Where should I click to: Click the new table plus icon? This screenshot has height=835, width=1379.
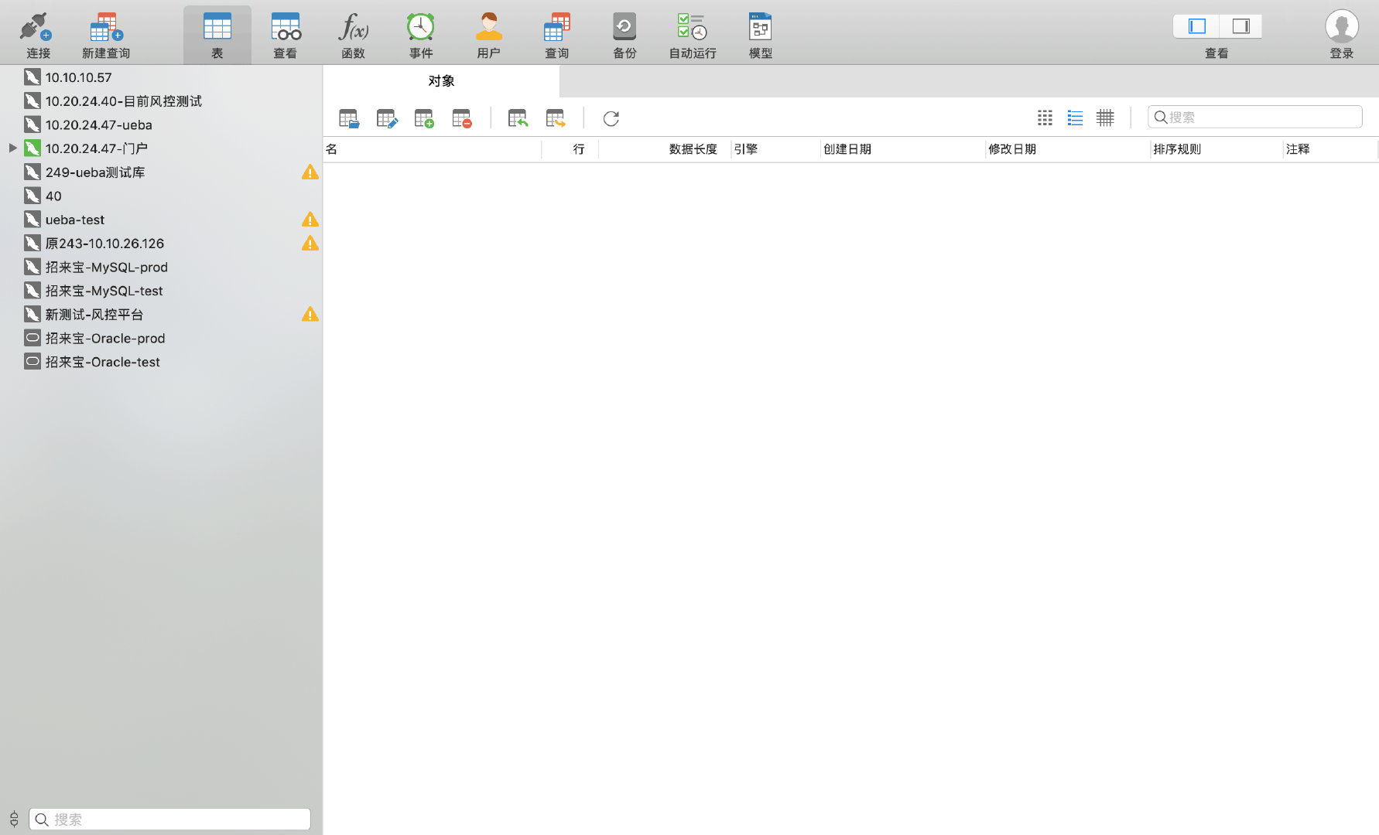[424, 118]
